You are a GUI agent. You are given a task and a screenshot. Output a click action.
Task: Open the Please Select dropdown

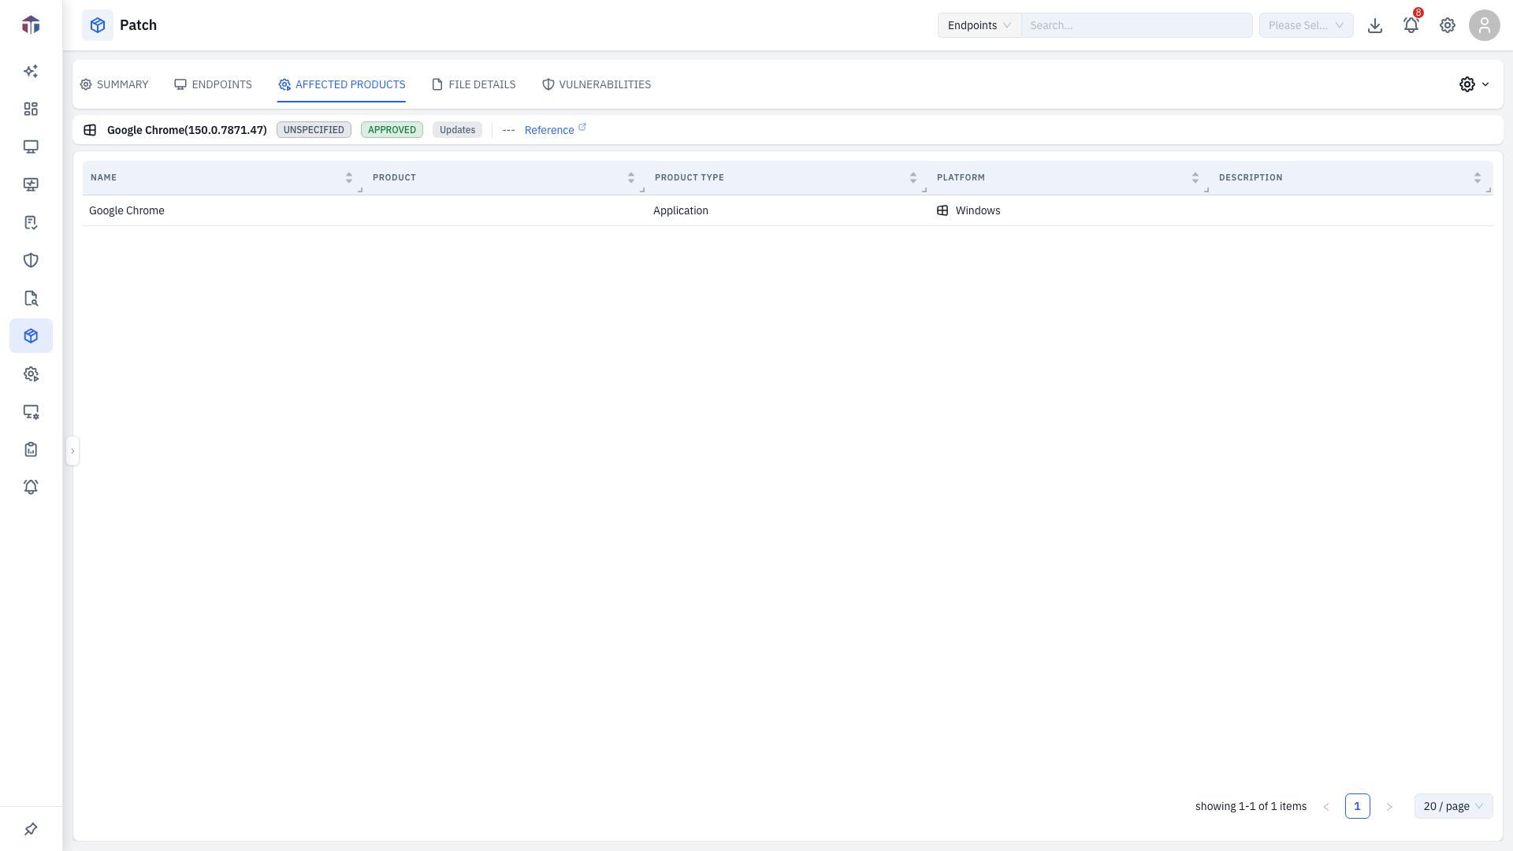(x=1306, y=25)
